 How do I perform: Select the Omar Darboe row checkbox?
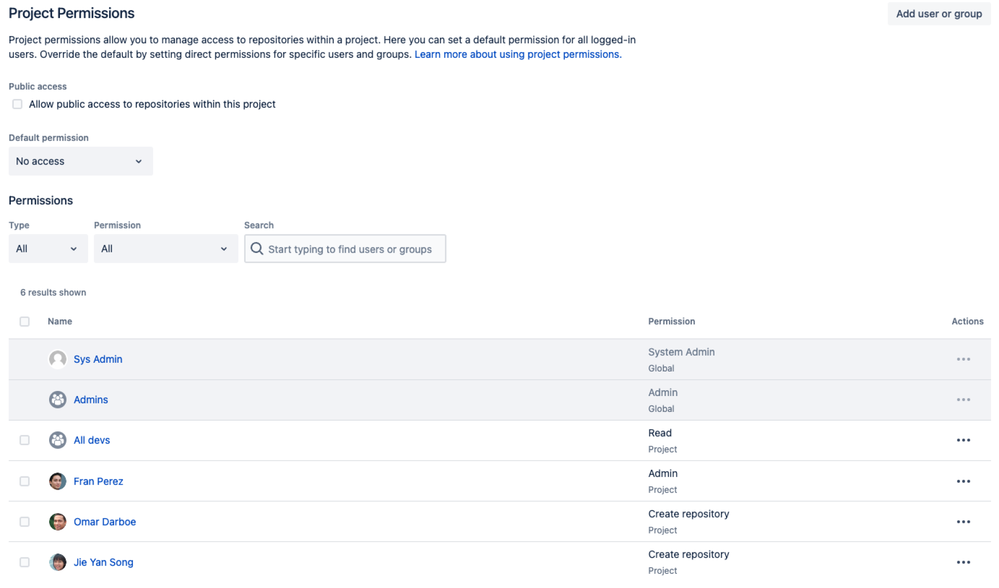tap(25, 521)
